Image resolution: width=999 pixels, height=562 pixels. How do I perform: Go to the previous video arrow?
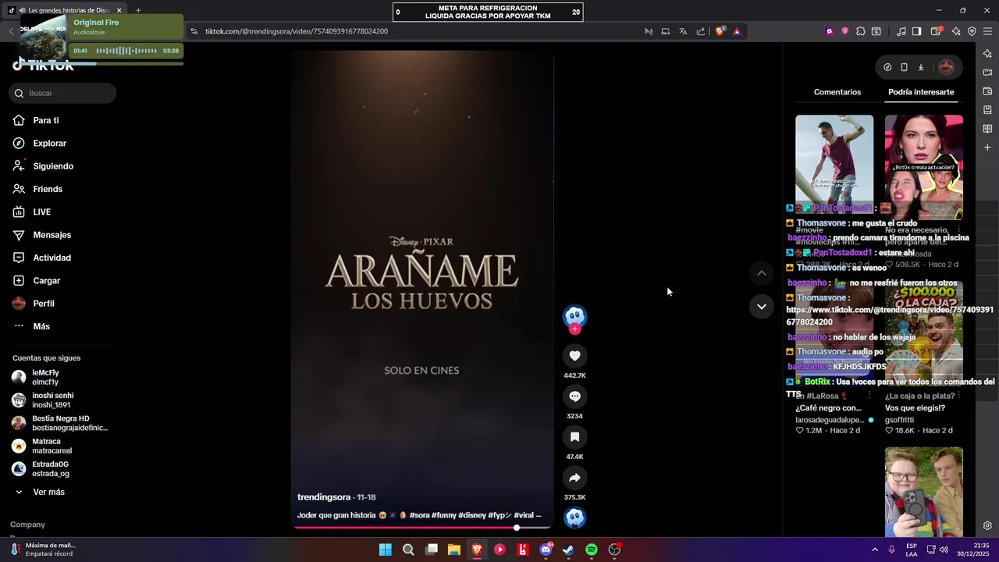(x=762, y=273)
